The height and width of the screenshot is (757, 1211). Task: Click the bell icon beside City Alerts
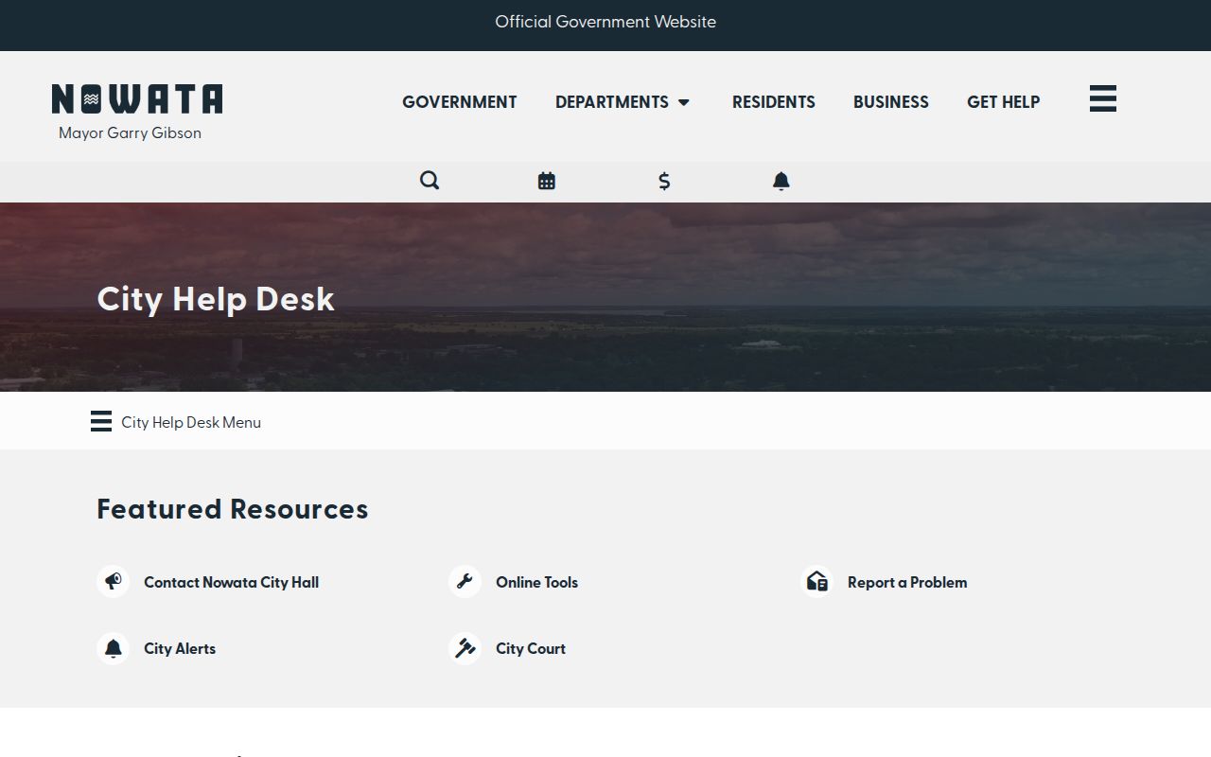pyautogui.click(x=113, y=648)
